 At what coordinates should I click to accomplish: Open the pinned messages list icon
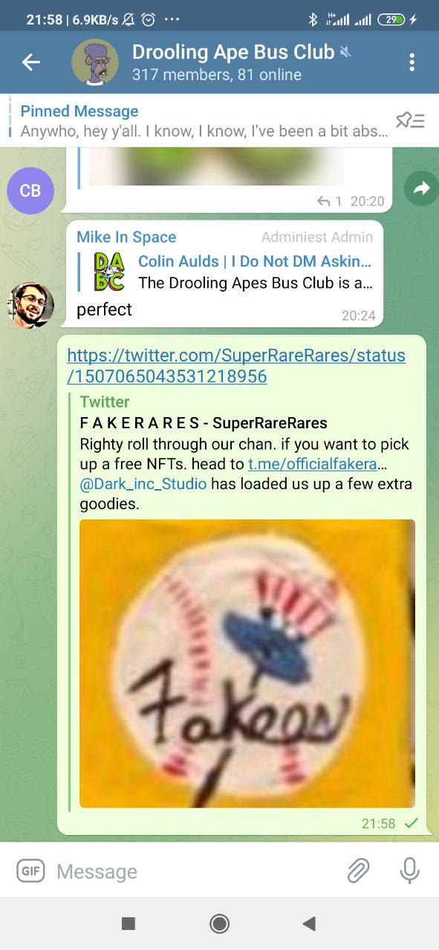[x=410, y=120]
